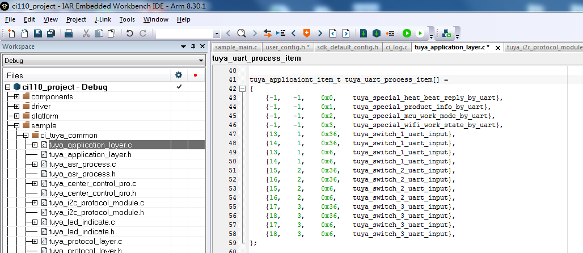This screenshot has height=253, width=583.
Task: Click the gear column header icon
Action: point(179,75)
